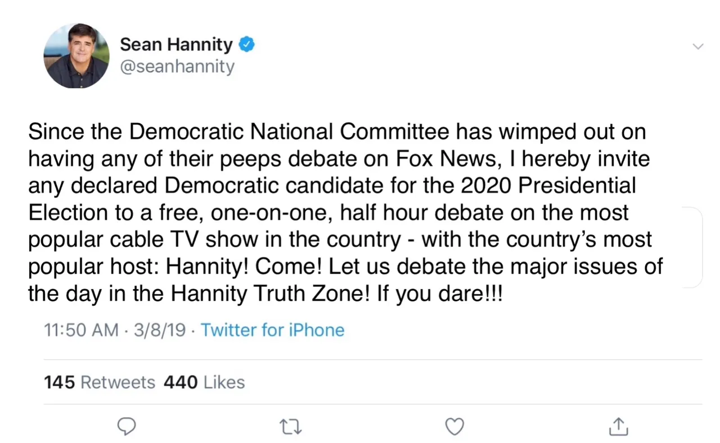Screen dimensions: 720x443
Task: Expand the tweet options chevron menu
Action: 697,46
